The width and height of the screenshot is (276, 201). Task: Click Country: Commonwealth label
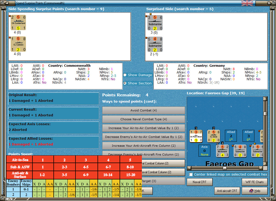[x=69, y=65]
